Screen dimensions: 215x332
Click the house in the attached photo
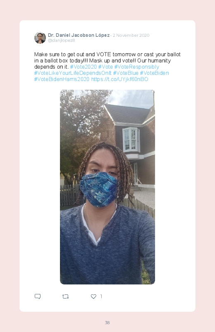click(x=129, y=144)
